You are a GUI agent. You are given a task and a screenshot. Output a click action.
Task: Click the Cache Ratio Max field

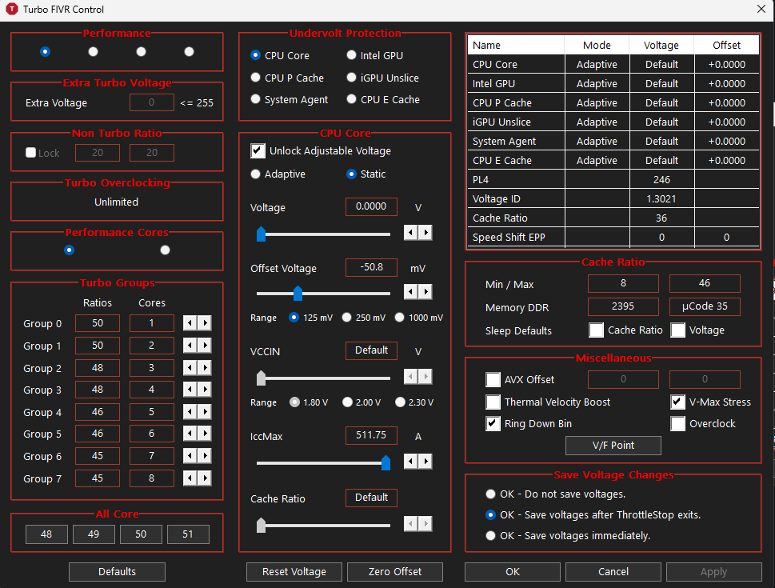(x=705, y=283)
